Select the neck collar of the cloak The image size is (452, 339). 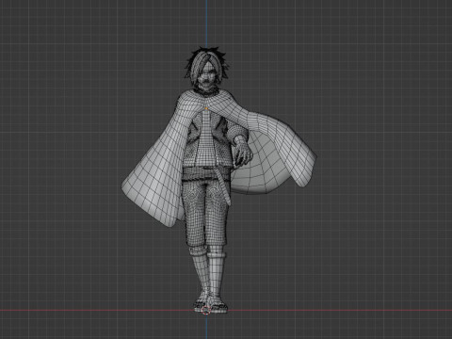[x=206, y=90]
